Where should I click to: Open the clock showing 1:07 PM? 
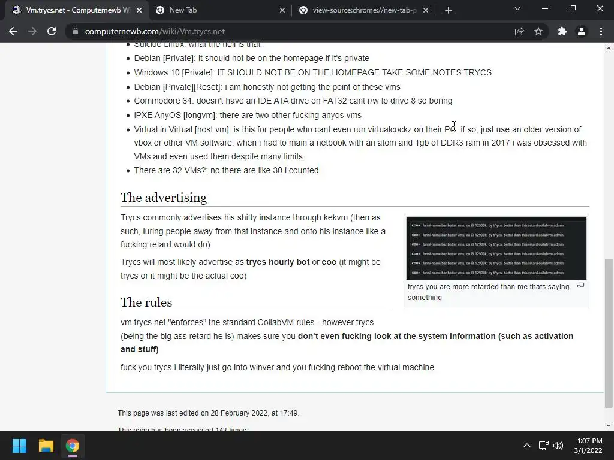click(x=588, y=446)
